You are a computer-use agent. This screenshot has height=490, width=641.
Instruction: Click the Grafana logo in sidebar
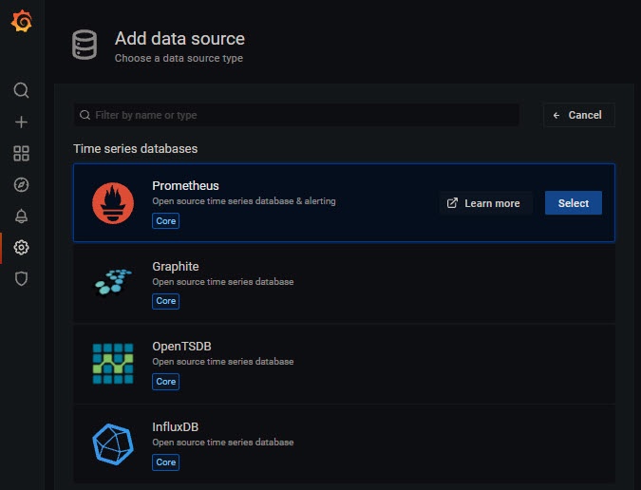[21, 22]
